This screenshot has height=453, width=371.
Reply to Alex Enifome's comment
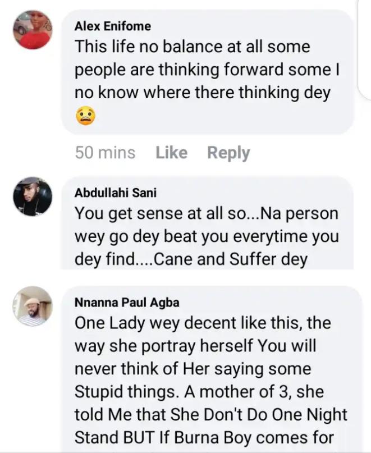tap(228, 153)
